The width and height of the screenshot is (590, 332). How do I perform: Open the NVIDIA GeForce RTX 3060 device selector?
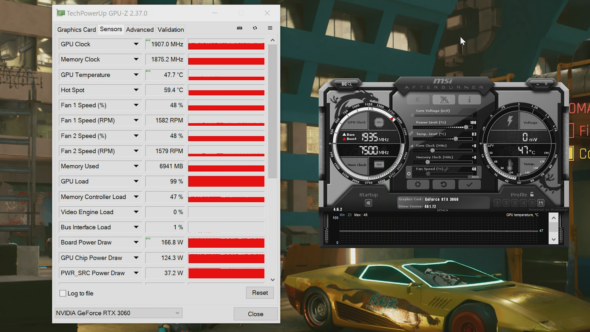point(119,313)
